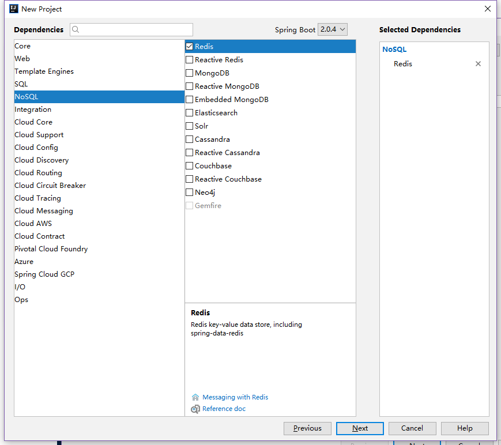The height and width of the screenshot is (445, 501).
Task: Click the IntelliJ IDEA logo icon
Action: (x=14, y=9)
